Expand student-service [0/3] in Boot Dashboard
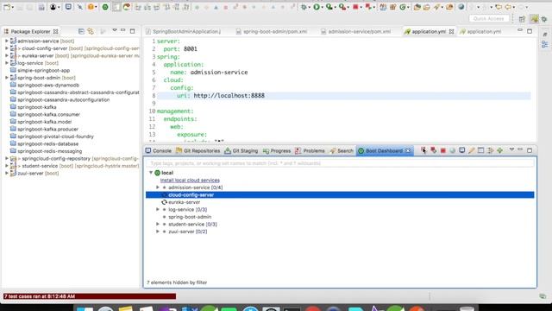This screenshot has height=311, width=552. click(158, 225)
